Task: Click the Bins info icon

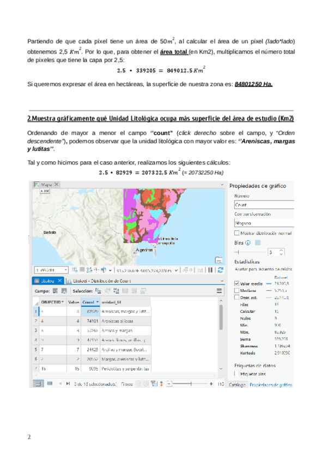Action: (x=248, y=242)
